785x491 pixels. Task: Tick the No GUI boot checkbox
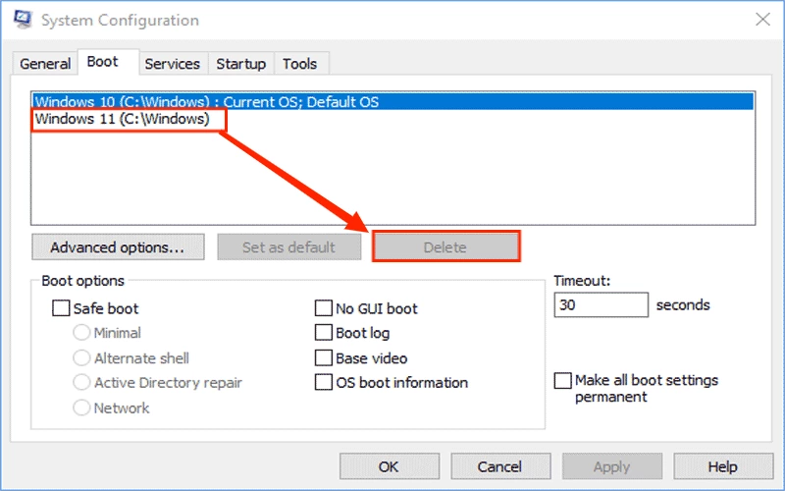(x=324, y=308)
